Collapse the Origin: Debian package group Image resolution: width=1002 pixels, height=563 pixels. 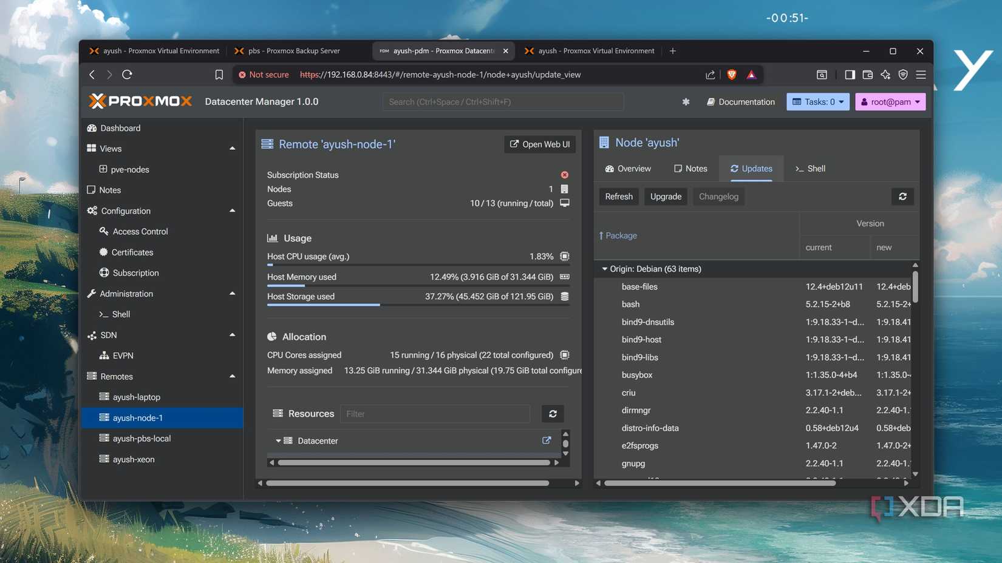coord(604,268)
